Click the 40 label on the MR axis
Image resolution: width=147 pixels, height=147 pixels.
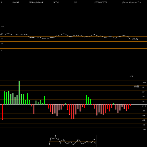[x=143, y=97]
